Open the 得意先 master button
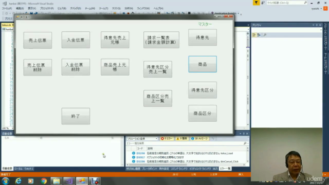The width and height of the screenshot is (329, 185). (x=203, y=38)
